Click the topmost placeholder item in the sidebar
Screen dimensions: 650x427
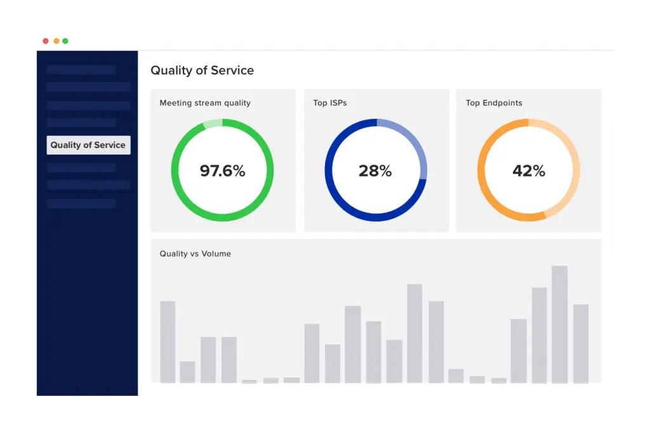pyautogui.click(x=81, y=70)
